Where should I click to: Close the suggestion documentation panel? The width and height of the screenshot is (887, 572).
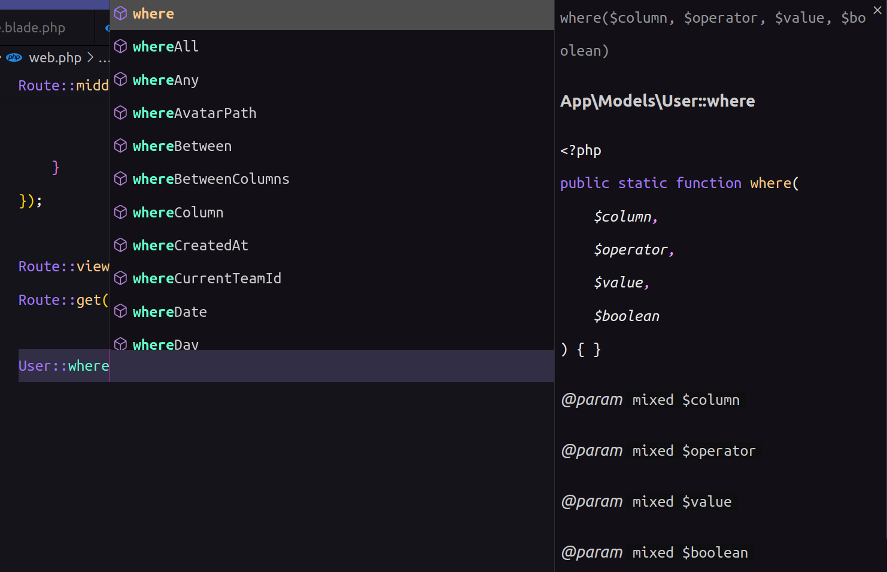click(877, 10)
